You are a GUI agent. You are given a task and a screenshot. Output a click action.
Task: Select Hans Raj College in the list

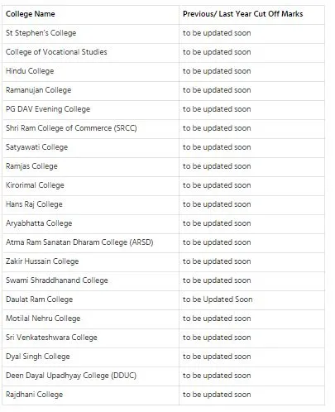tap(34, 204)
